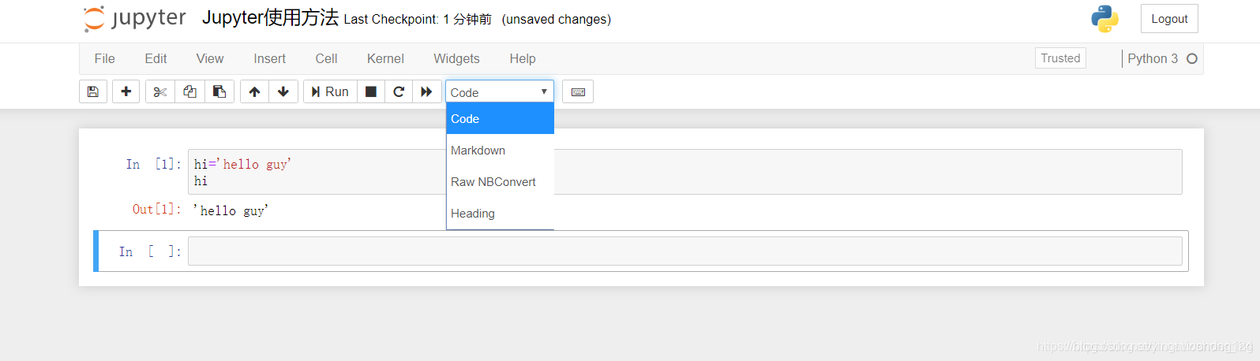Screen dimensions: 1260x361
Task: Restart kernel and run all fast-forward icon
Action: point(426,91)
